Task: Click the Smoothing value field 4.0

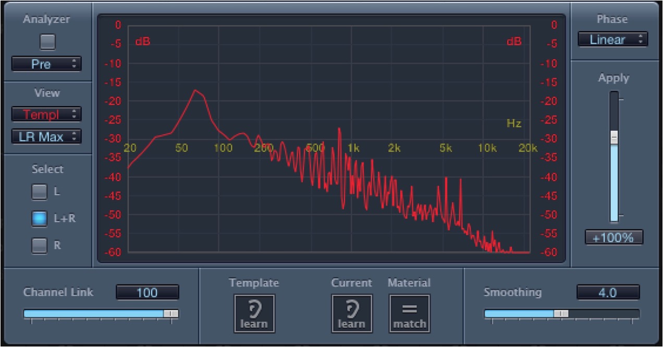Action: pyautogui.click(x=608, y=292)
